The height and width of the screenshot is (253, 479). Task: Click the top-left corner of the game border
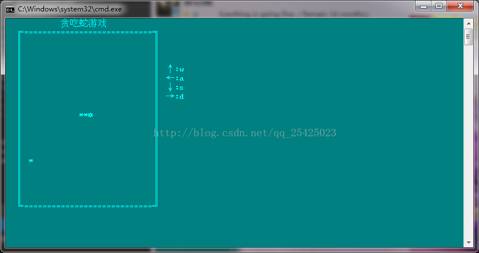click(x=21, y=33)
